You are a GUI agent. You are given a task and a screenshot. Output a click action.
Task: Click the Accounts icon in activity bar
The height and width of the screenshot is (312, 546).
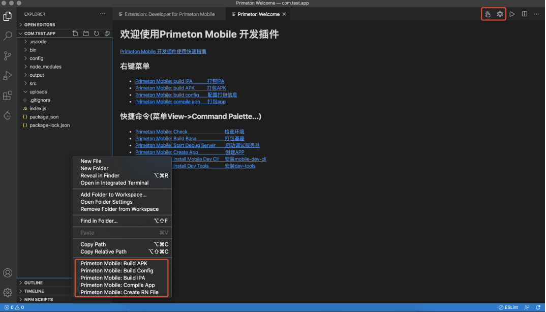coord(8,273)
